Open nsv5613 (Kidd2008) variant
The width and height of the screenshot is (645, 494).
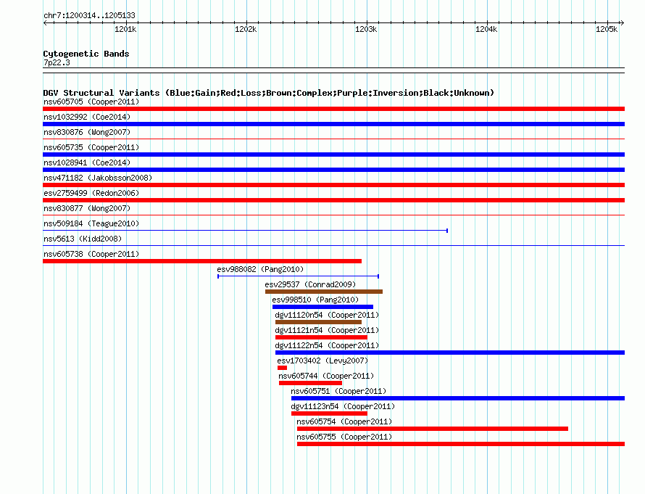pos(83,239)
